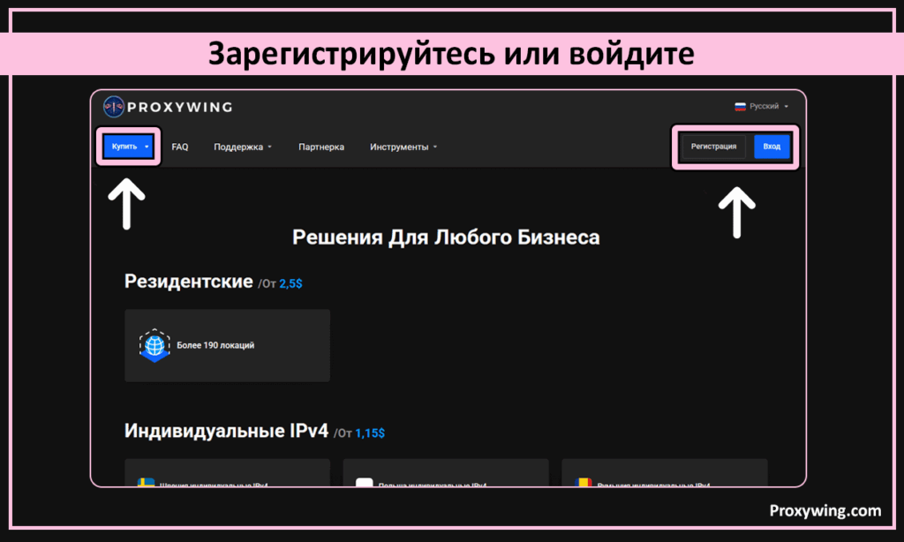This screenshot has width=904, height=542.
Task: Click the Russian flag icon
Action: pyautogui.click(x=741, y=107)
